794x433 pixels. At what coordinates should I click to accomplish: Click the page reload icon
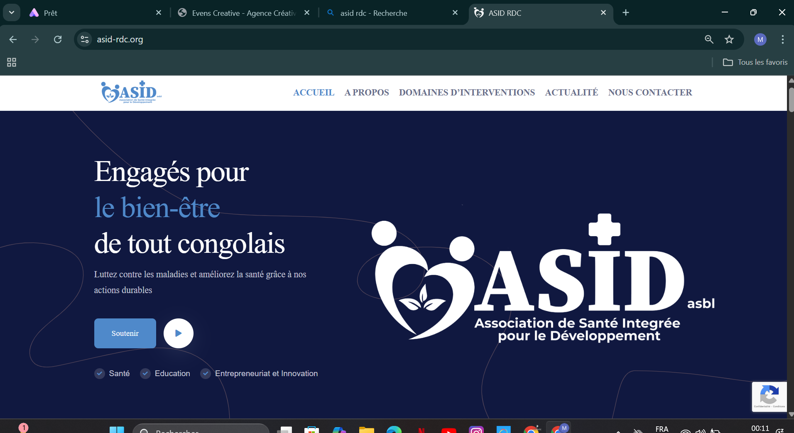click(58, 39)
